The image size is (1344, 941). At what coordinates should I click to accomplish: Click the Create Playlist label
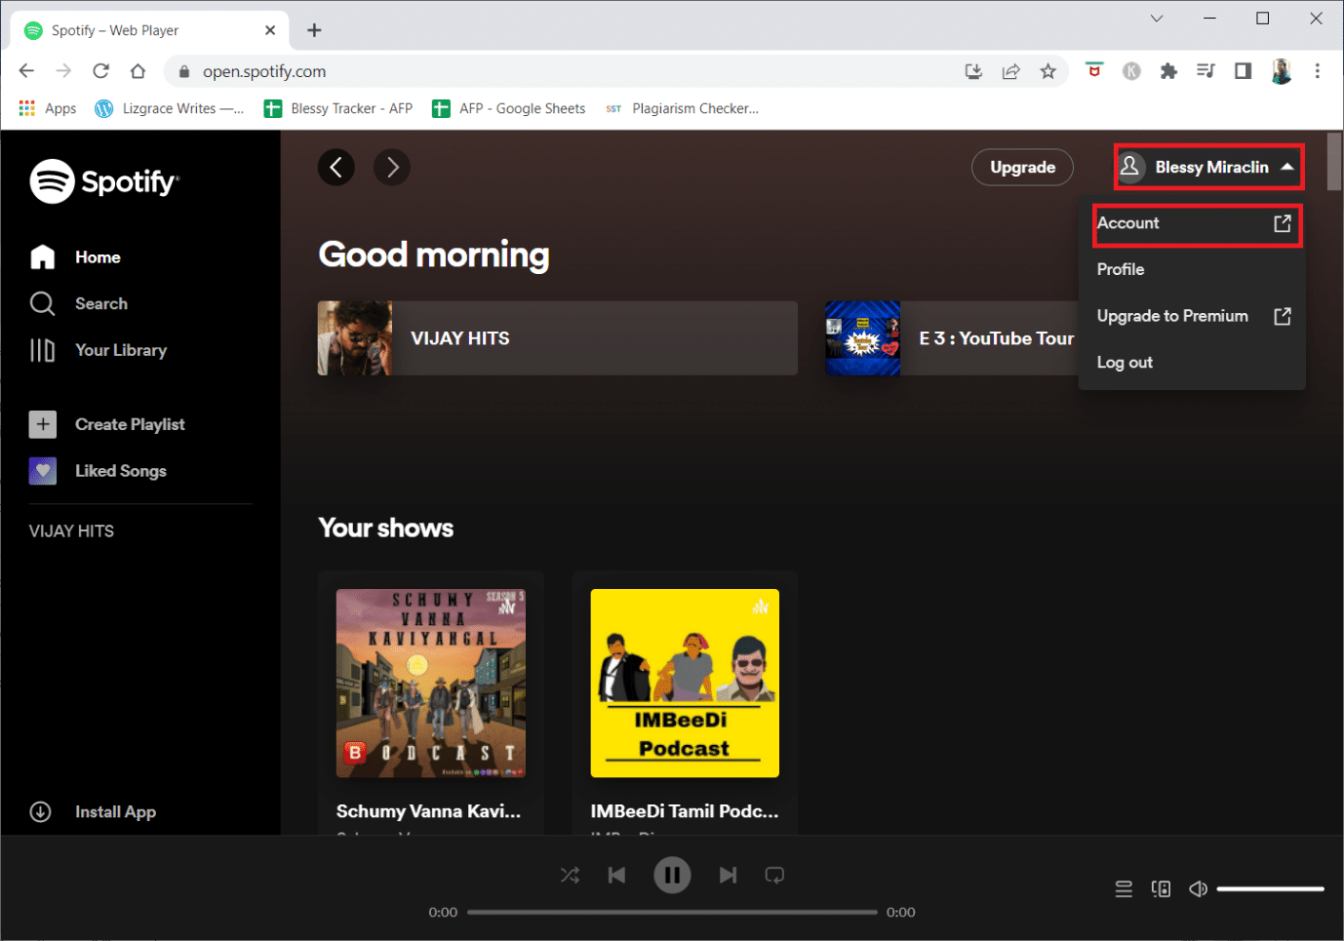[130, 424]
